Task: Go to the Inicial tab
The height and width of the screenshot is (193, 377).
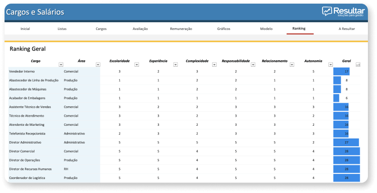Action: pos(25,29)
